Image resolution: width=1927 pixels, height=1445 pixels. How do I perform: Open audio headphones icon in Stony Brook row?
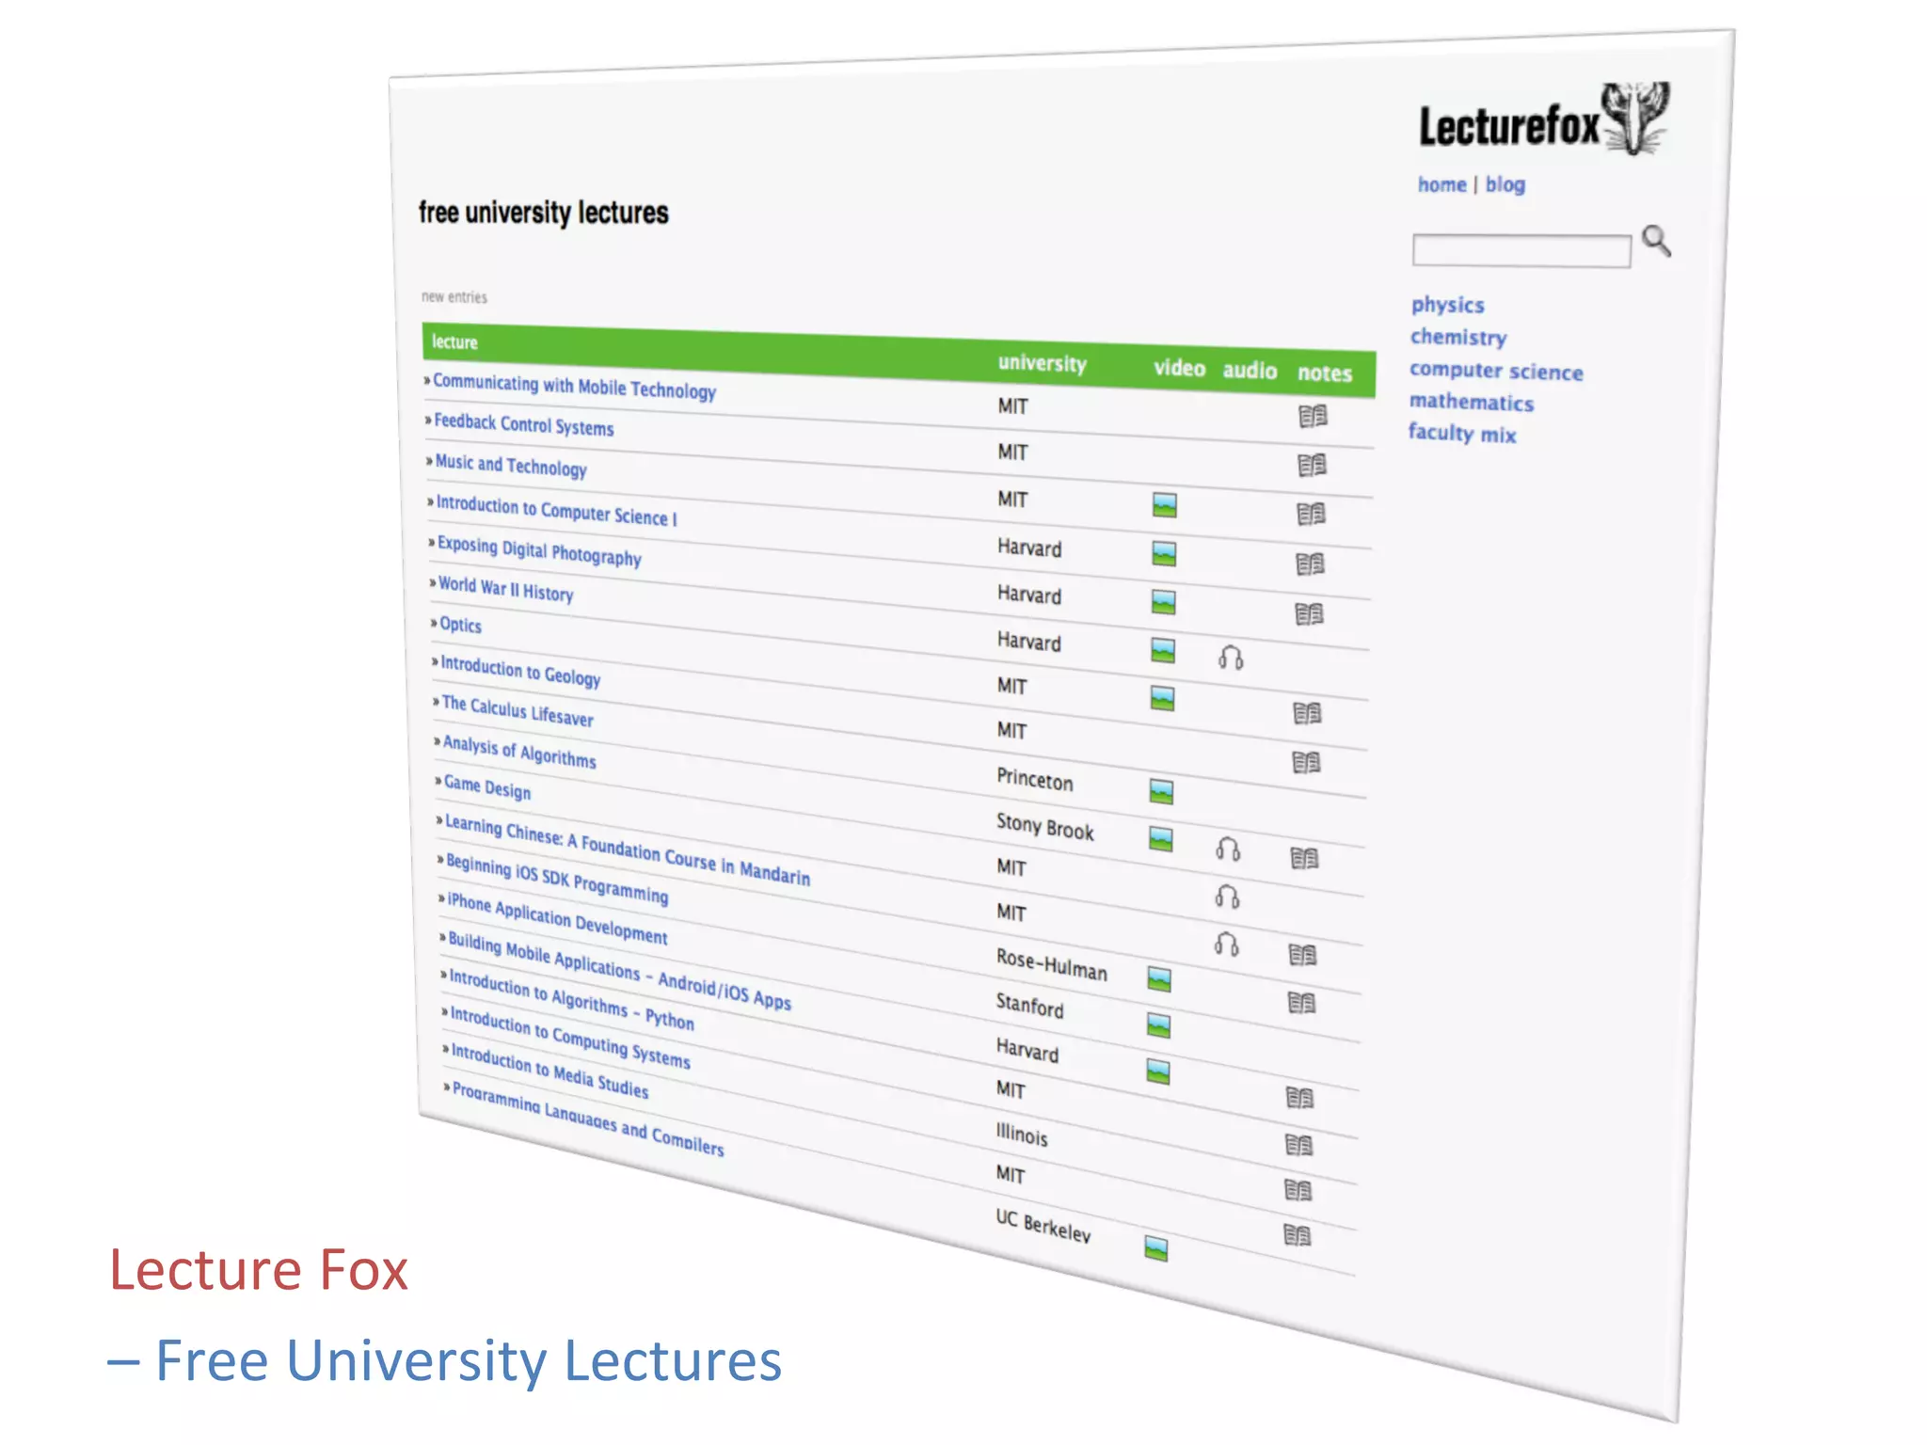1228,850
